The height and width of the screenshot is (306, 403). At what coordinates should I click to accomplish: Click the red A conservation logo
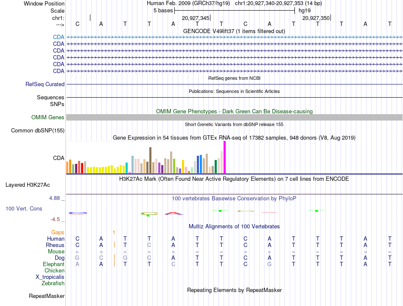pos(174,213)
